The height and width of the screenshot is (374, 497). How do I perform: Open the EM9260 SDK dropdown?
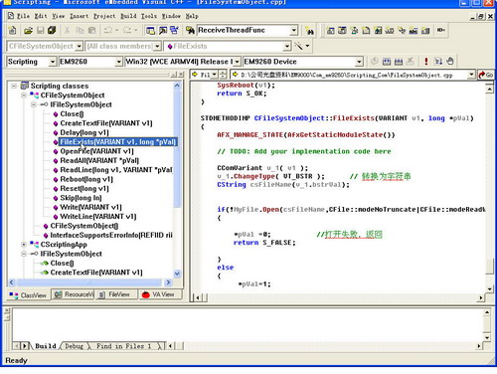pyautogui.click(x=119, y=62)
